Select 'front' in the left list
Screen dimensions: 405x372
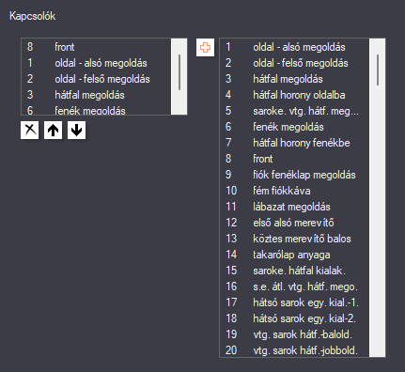(x=96, y=47)
